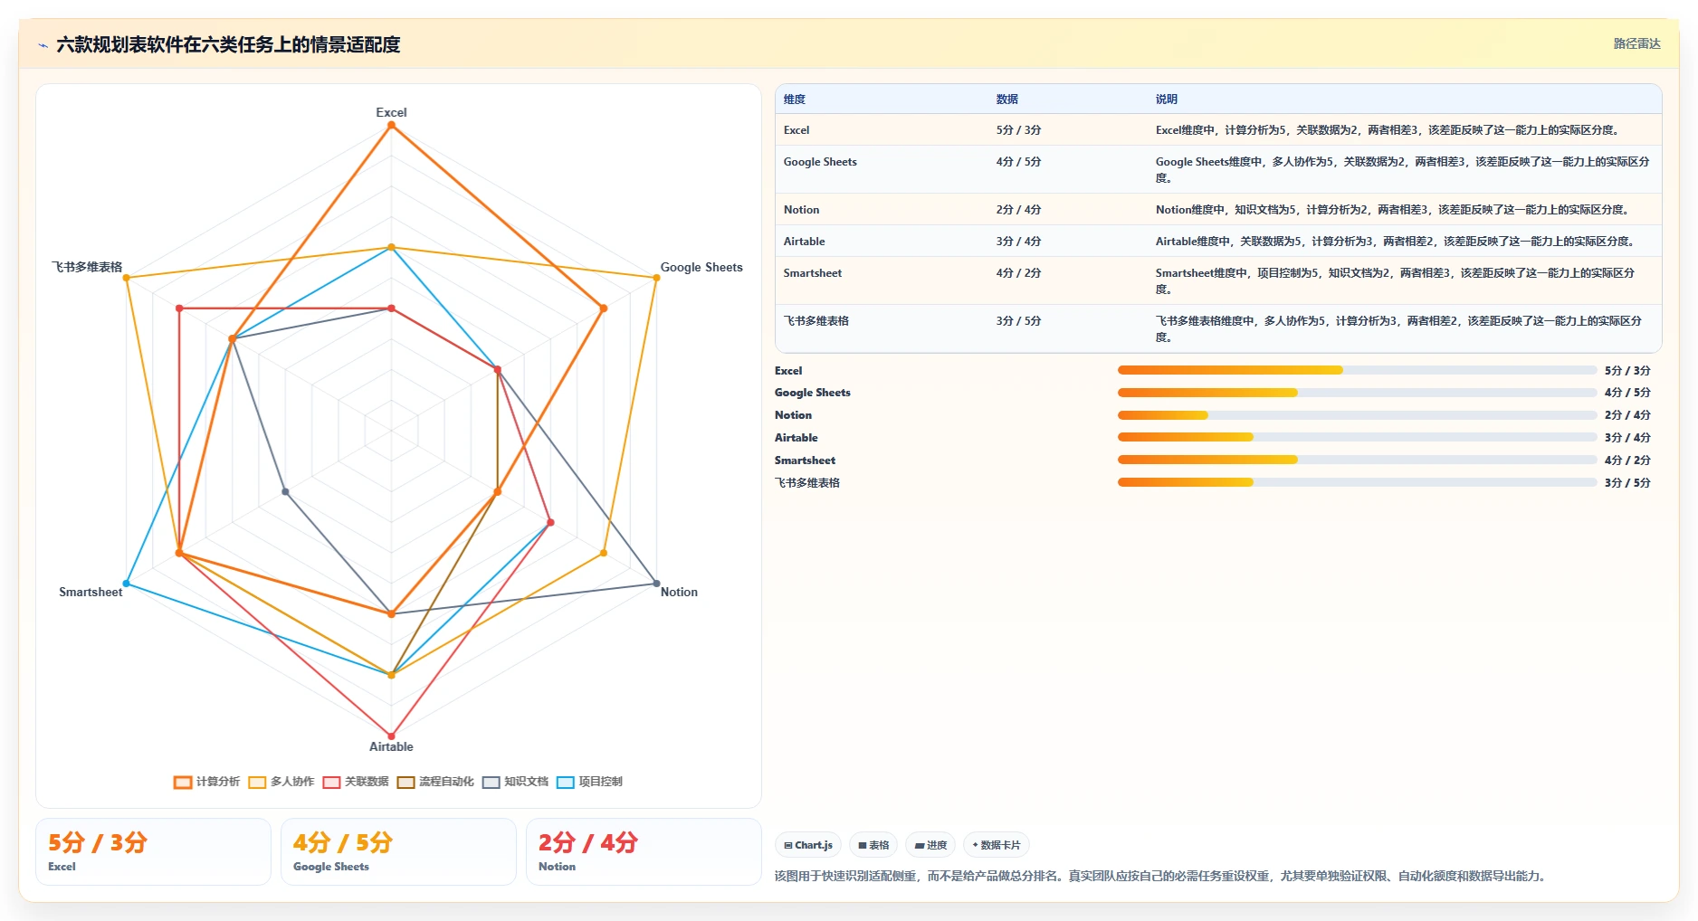Viewport: 1698px width, 921px height.
Task: Click the Excel axis label on radar
Action: pyautogui.click(x=391, y=112)
